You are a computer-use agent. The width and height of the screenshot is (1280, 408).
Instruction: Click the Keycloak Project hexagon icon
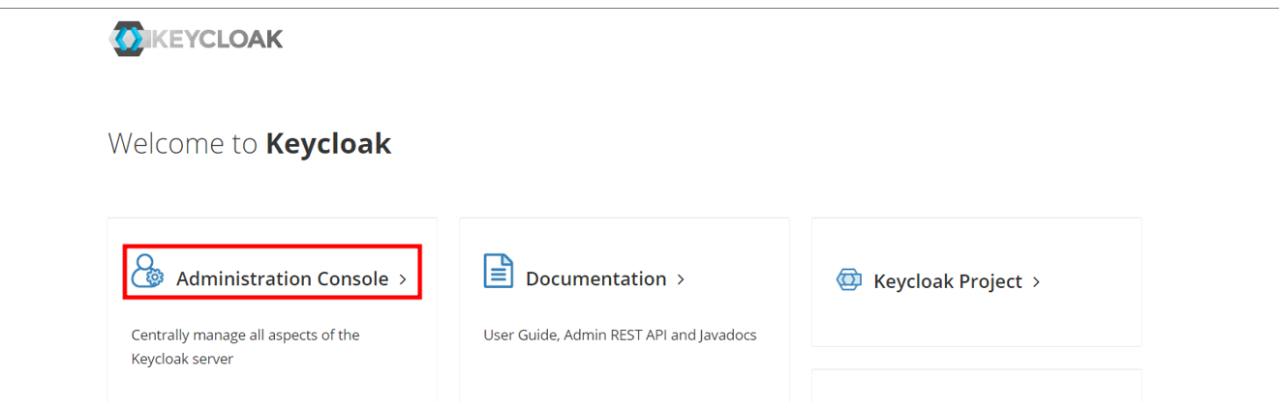click(849, 280)
